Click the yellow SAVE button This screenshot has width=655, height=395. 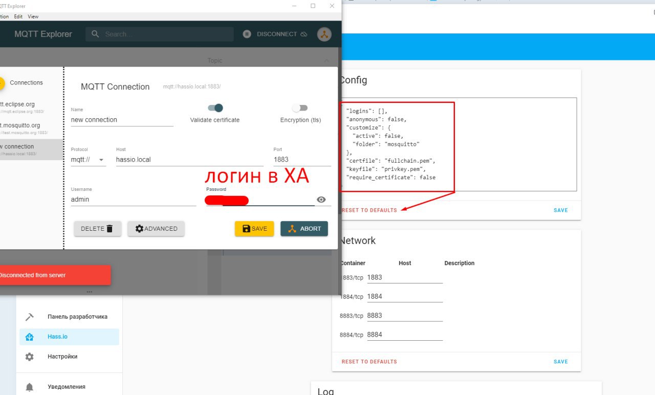[x=254, y=229]
